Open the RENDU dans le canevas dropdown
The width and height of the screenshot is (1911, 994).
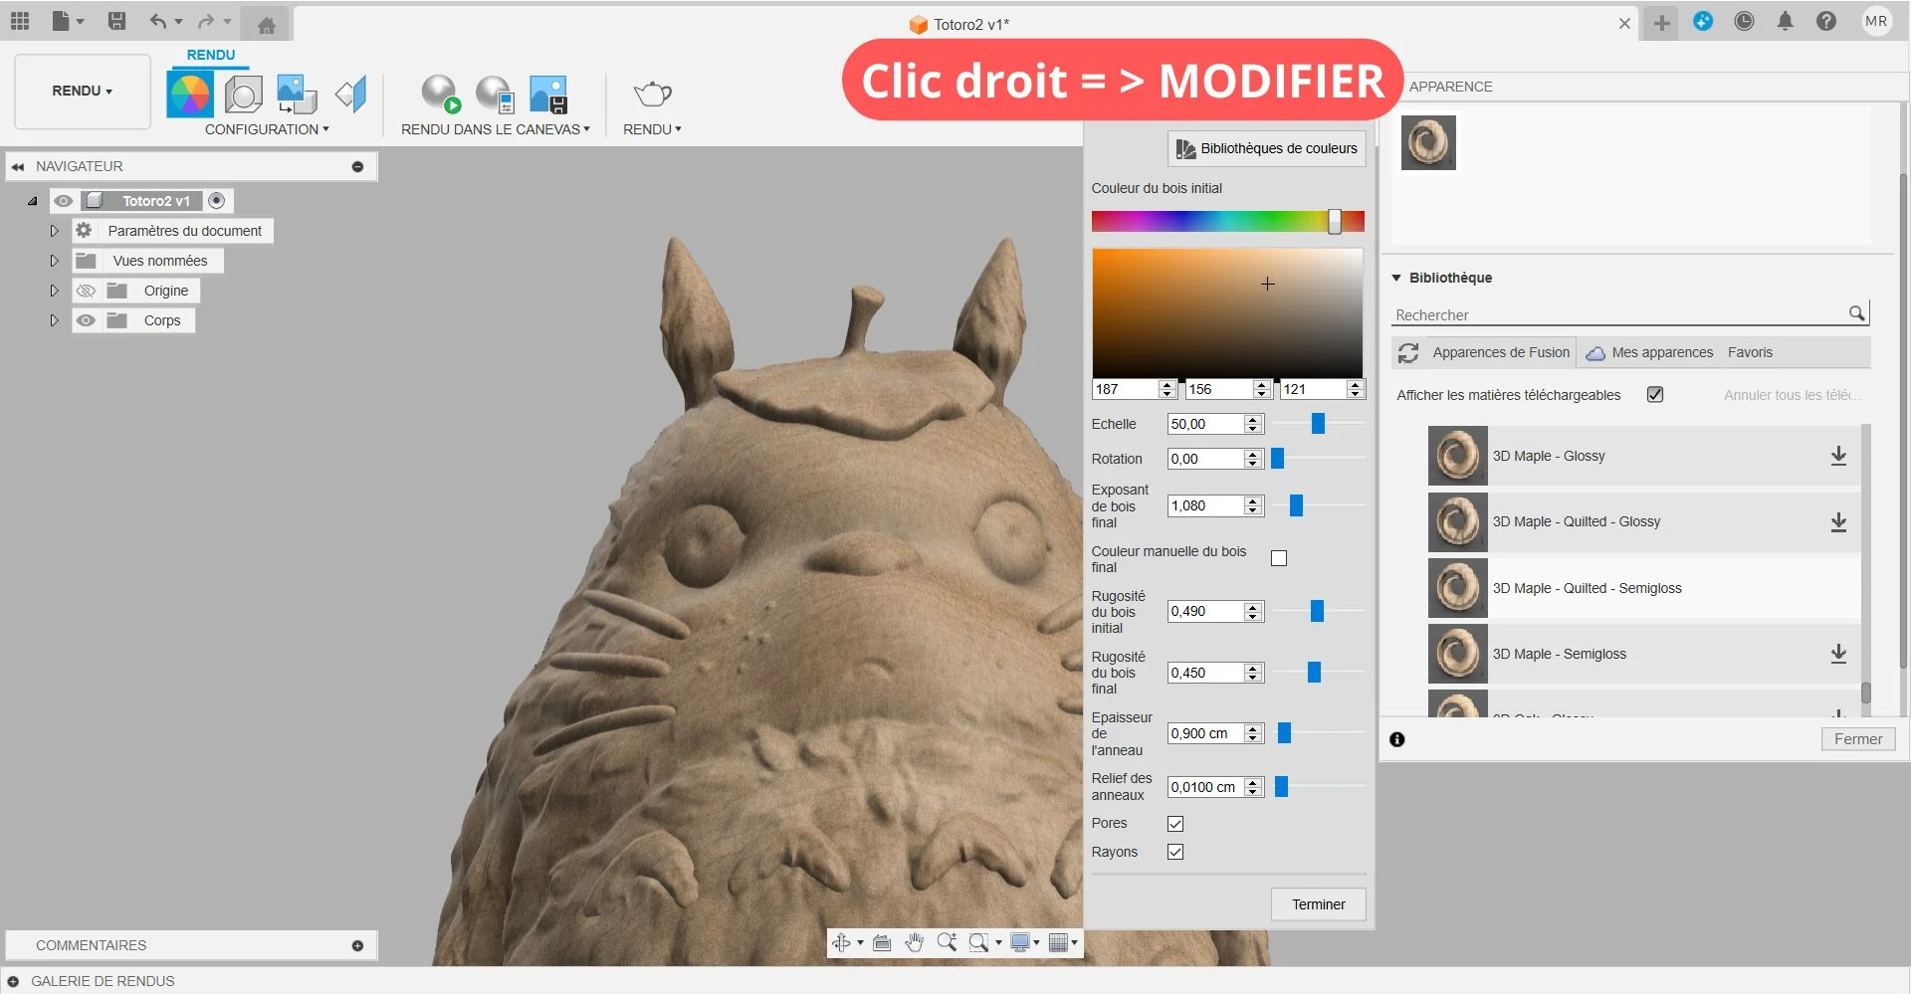[x=587, y=128]
